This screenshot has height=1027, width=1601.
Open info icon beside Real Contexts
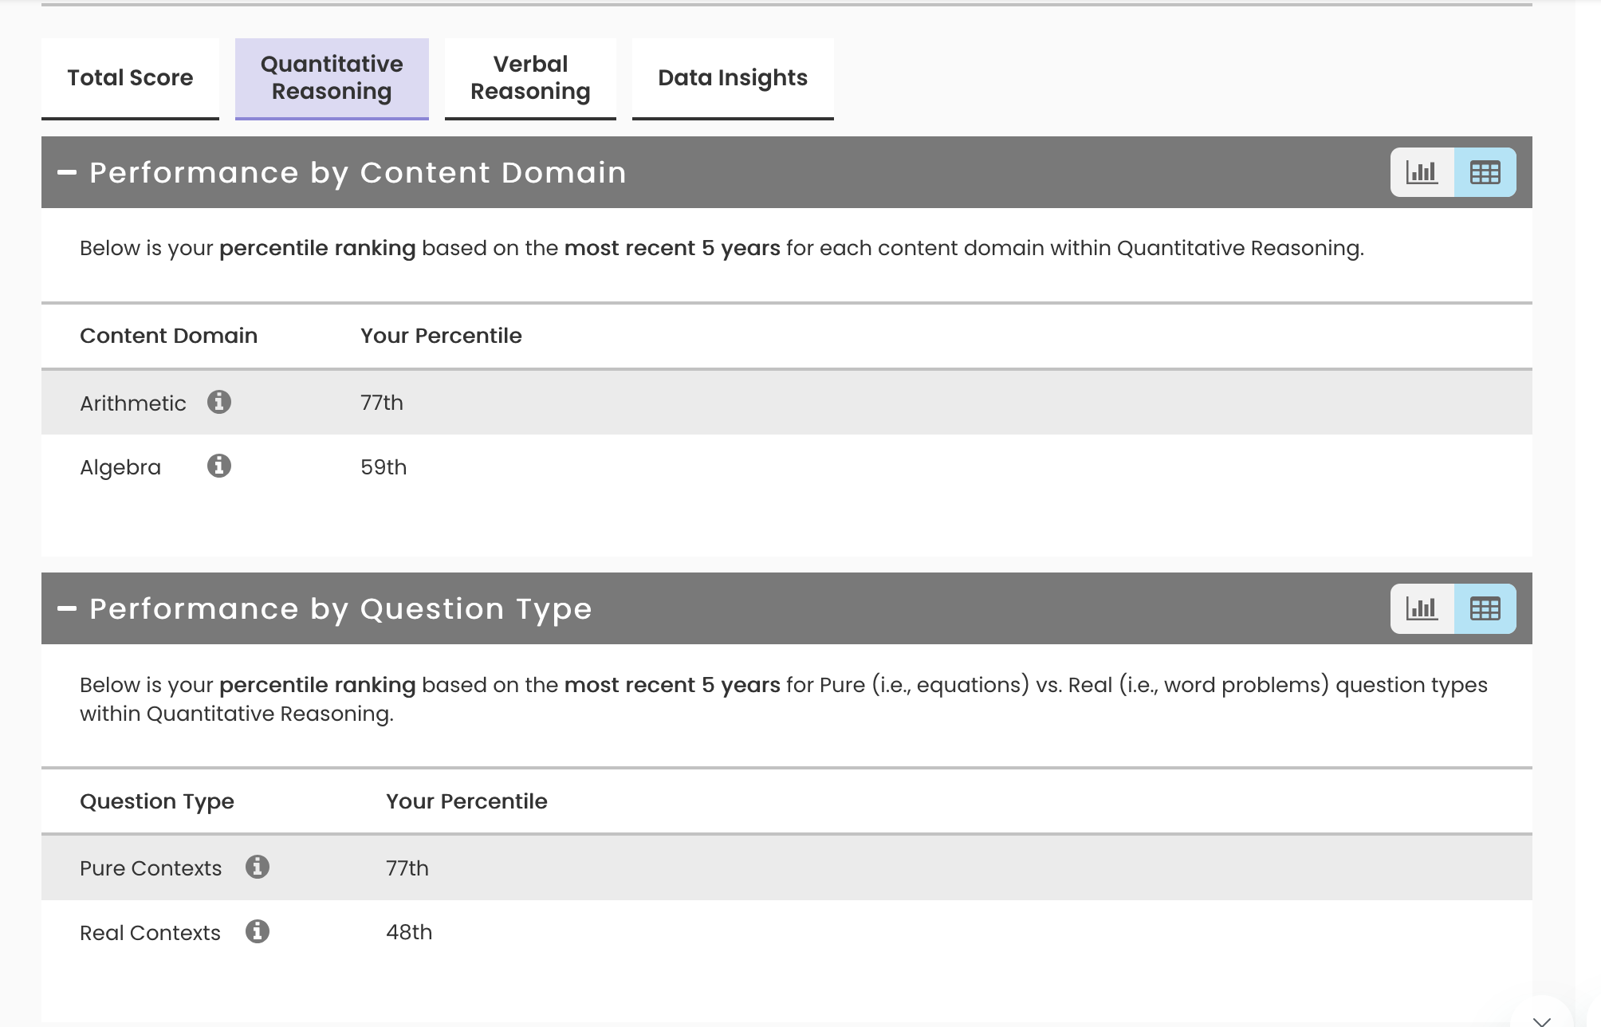coord(257,931)
